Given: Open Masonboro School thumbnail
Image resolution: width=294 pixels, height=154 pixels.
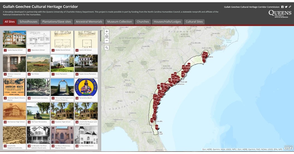Looking at the screenshot, I should click(38, 42).
